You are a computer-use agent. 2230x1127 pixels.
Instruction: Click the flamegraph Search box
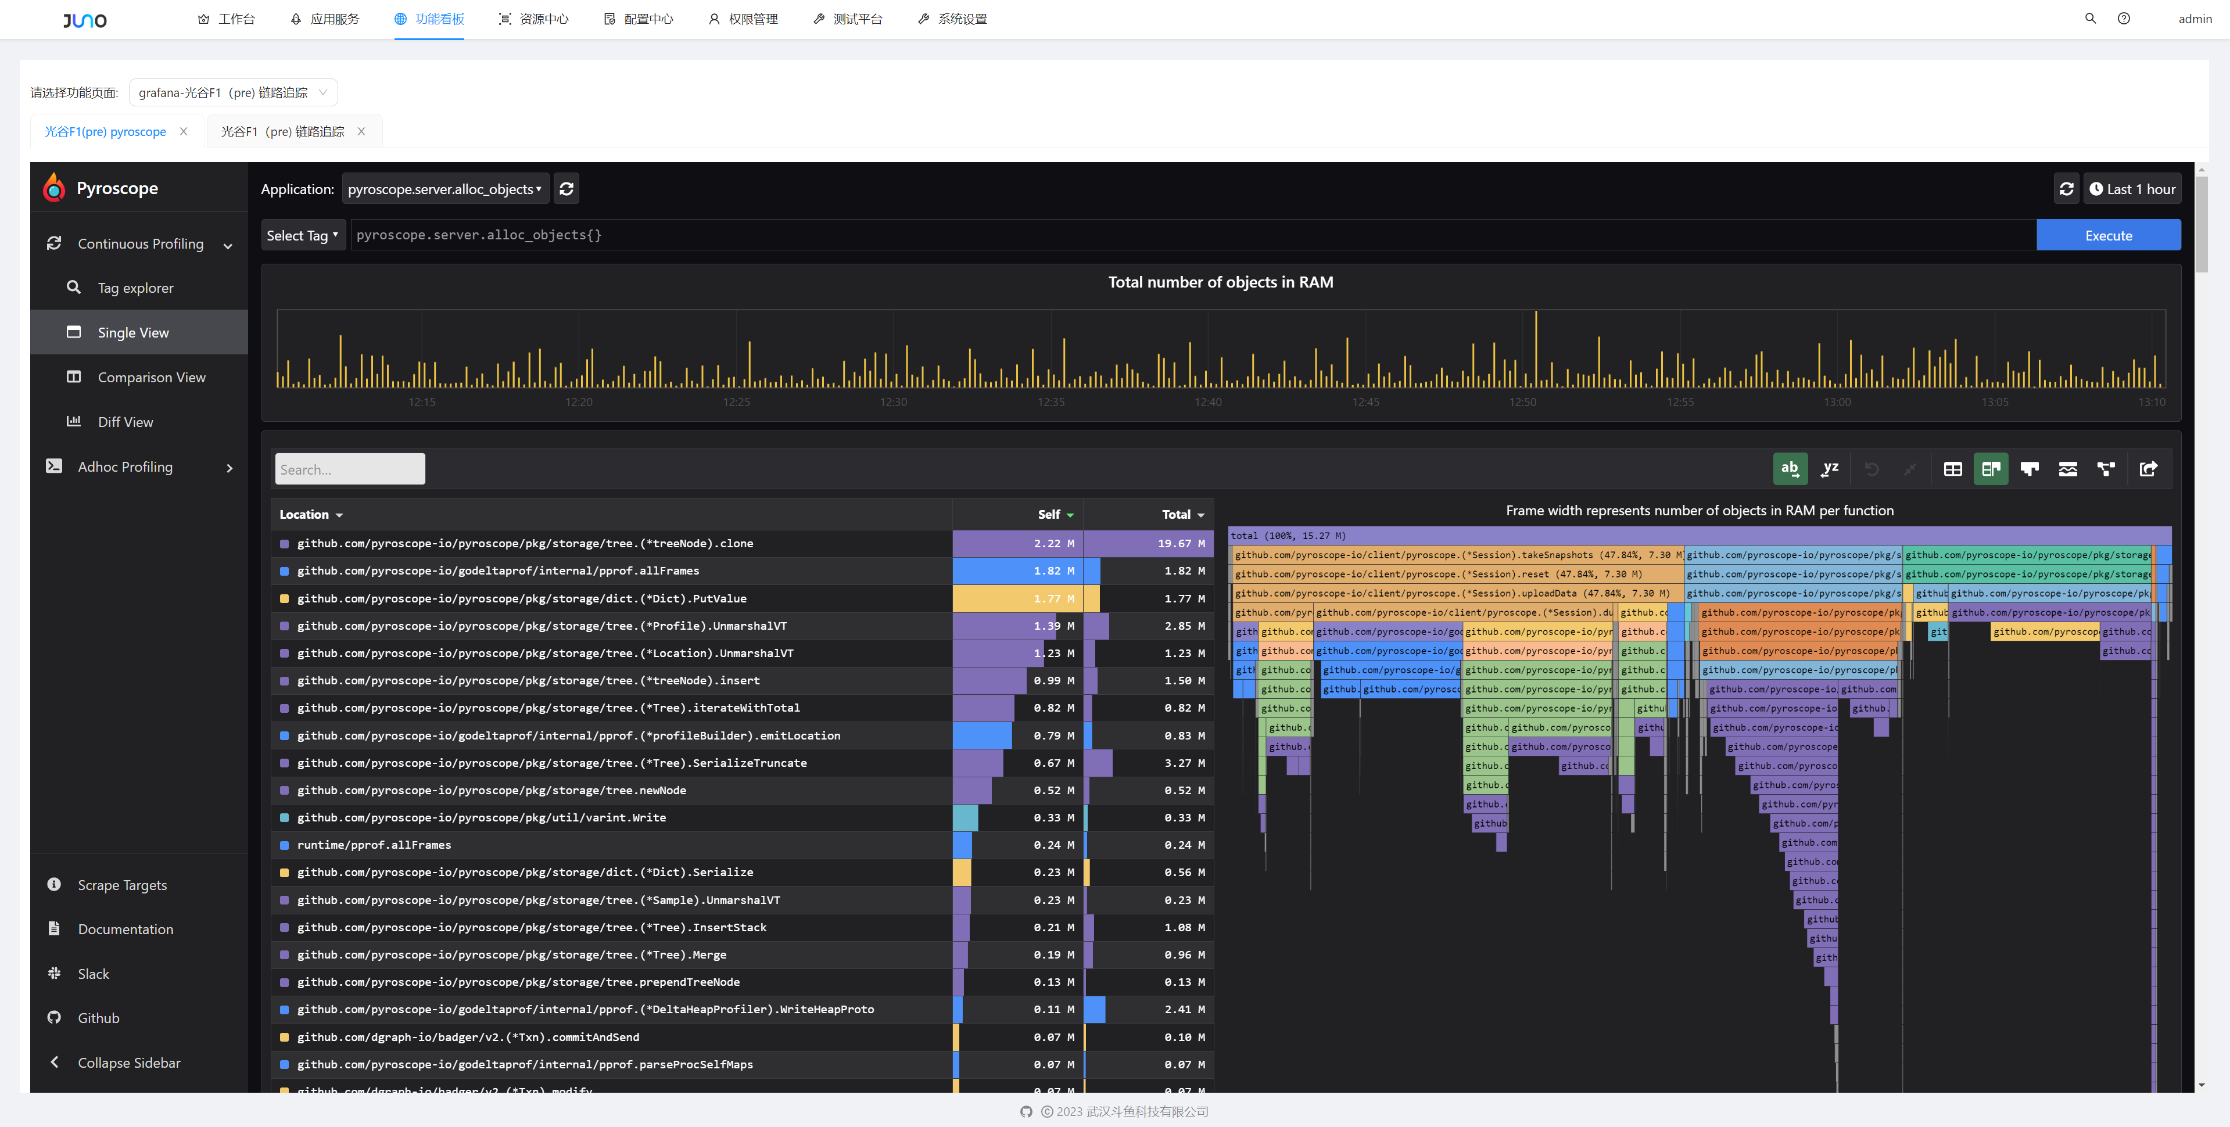(x=350, y=469)
